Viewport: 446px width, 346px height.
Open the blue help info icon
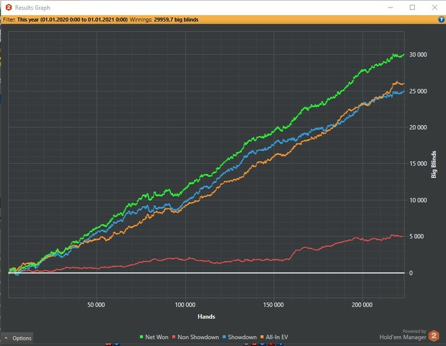pyautogui.click(x=441, y=19)
